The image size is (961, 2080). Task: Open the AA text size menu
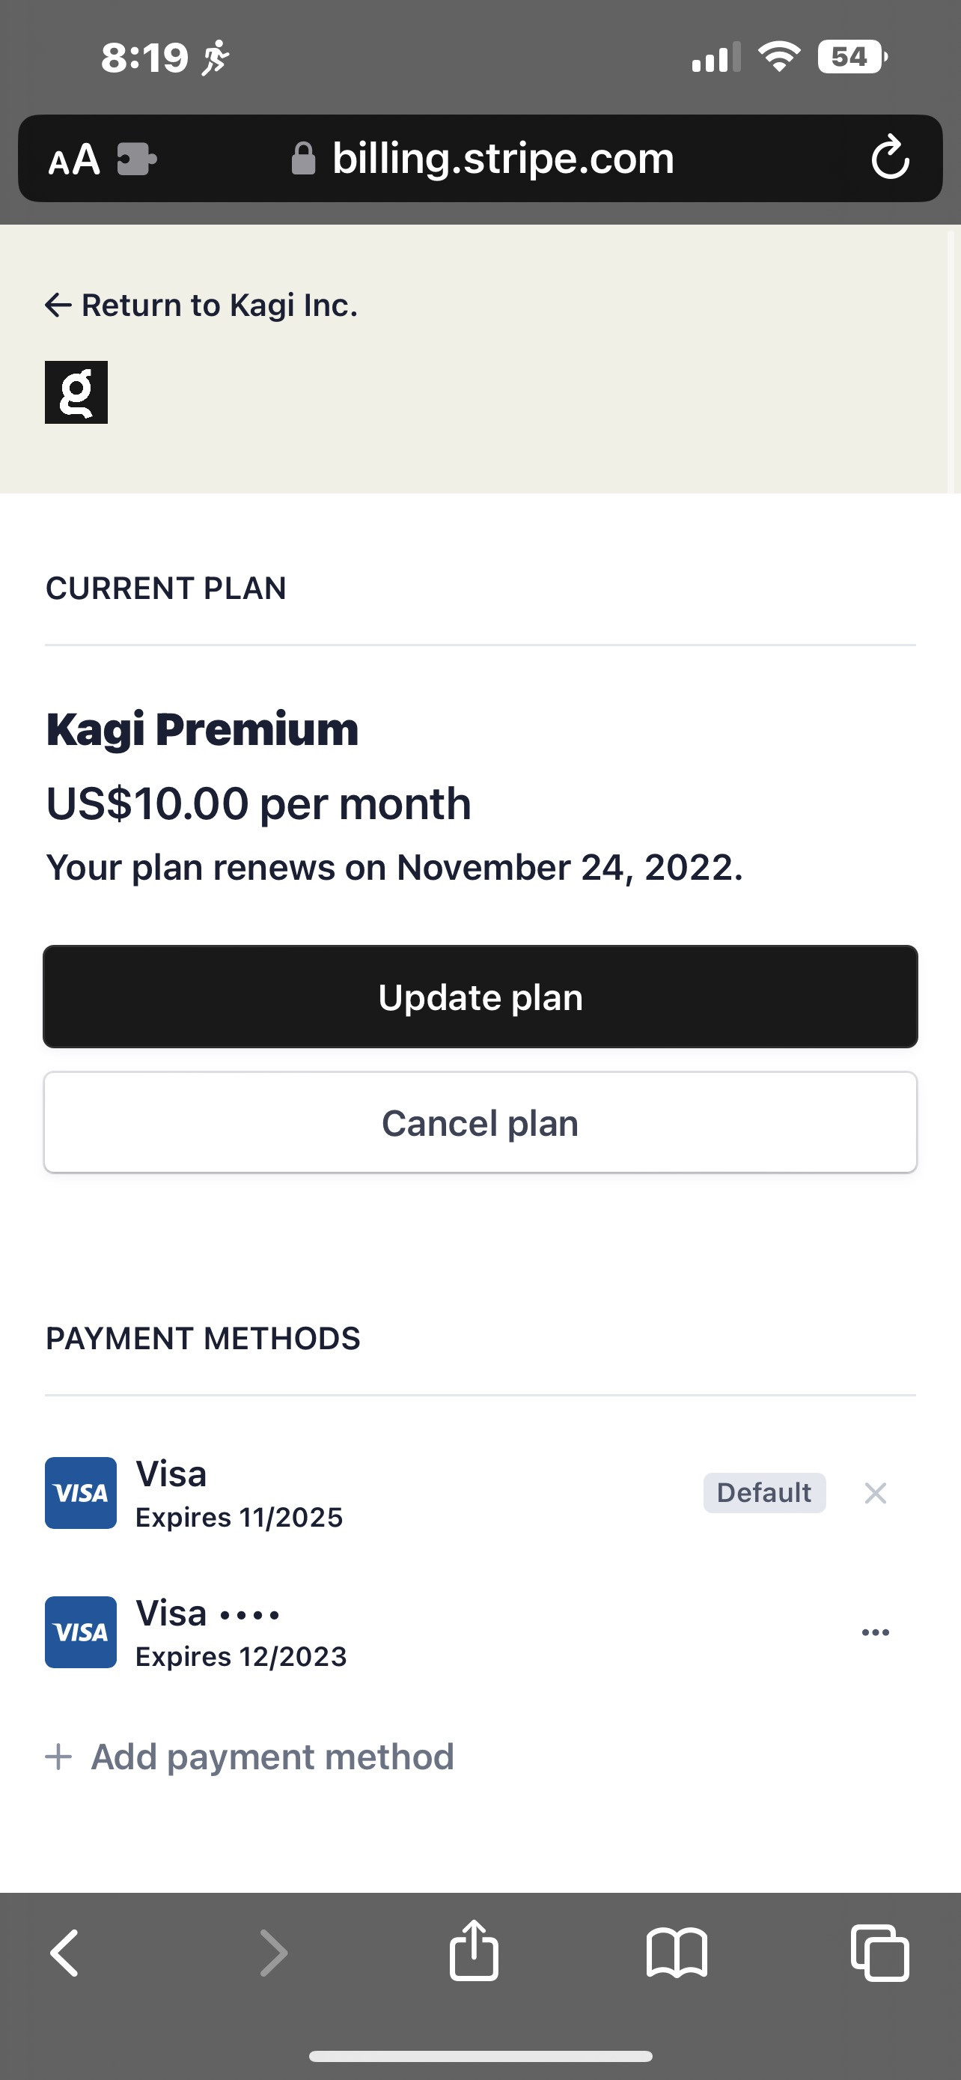[x=73, y=159]
